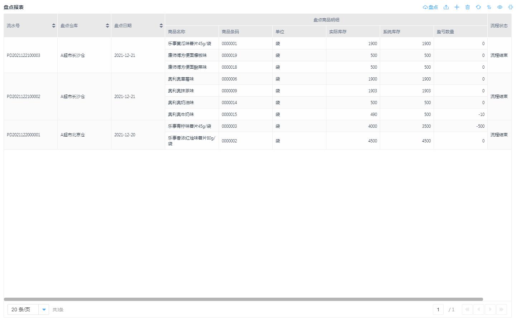Click the sort order icon on toolbar
The image size is (516, 322).
click(x=489, y=7)
